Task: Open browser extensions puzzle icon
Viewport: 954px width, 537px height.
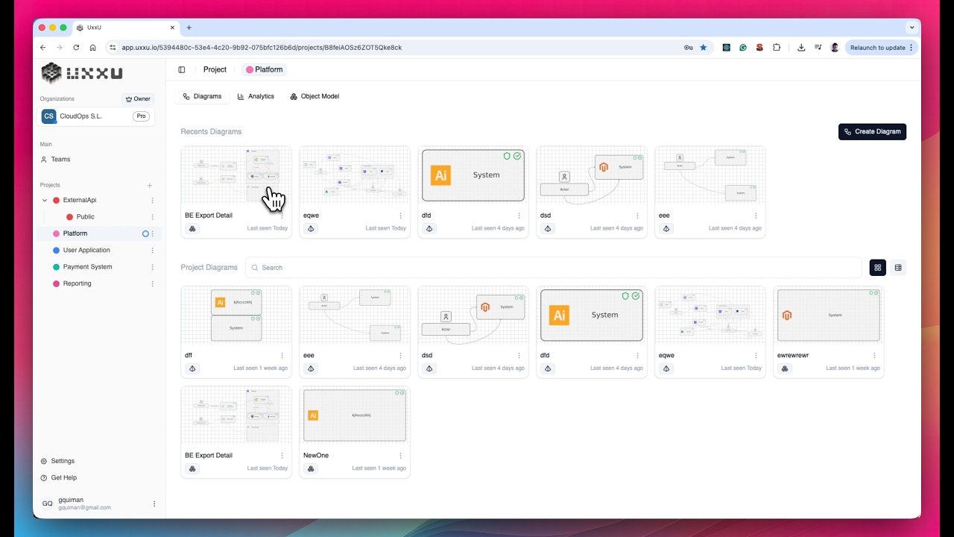Action: click(x=777, y=47)
